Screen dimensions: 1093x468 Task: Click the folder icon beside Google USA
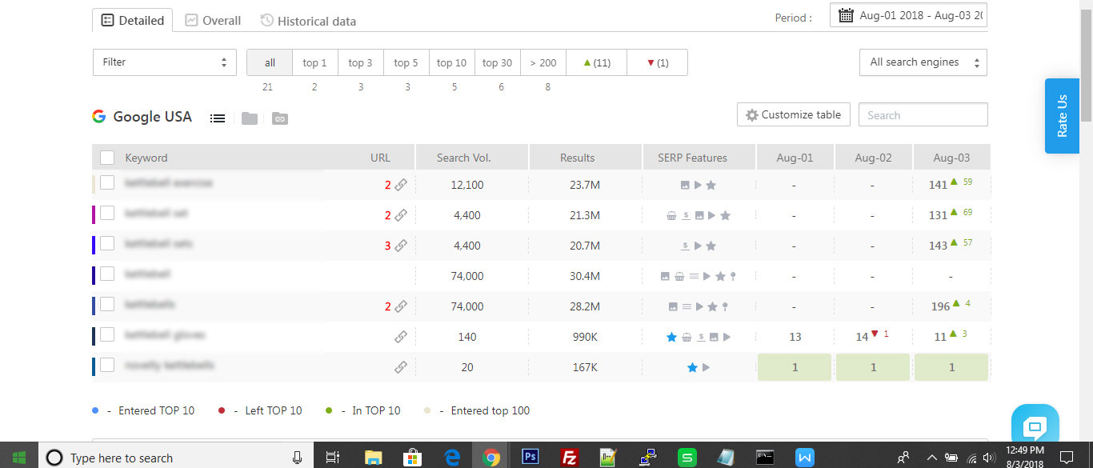click(250, 118)
